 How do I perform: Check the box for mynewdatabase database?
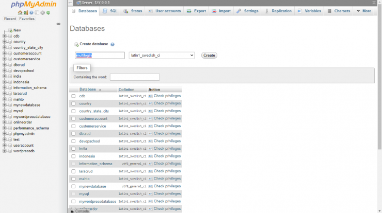pos(73,186)
